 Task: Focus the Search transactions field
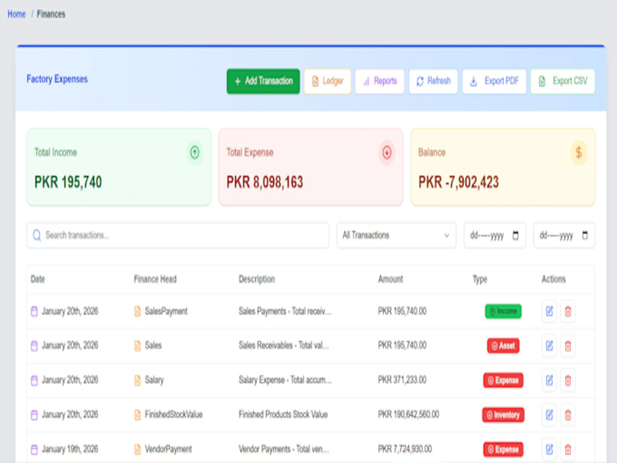(x=178, y=235)
